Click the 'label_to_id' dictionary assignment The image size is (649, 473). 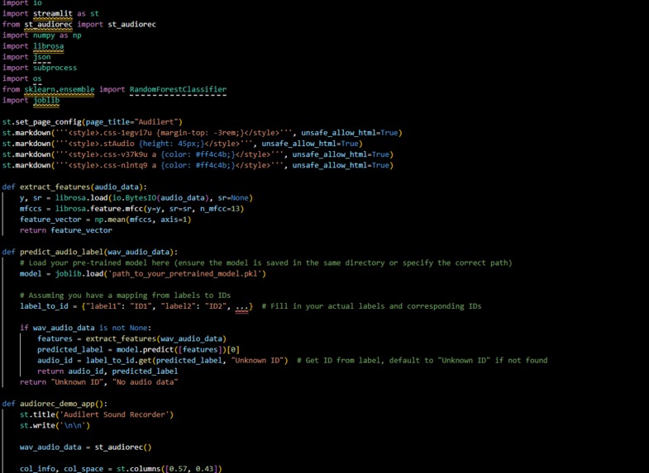coord(136,306)
